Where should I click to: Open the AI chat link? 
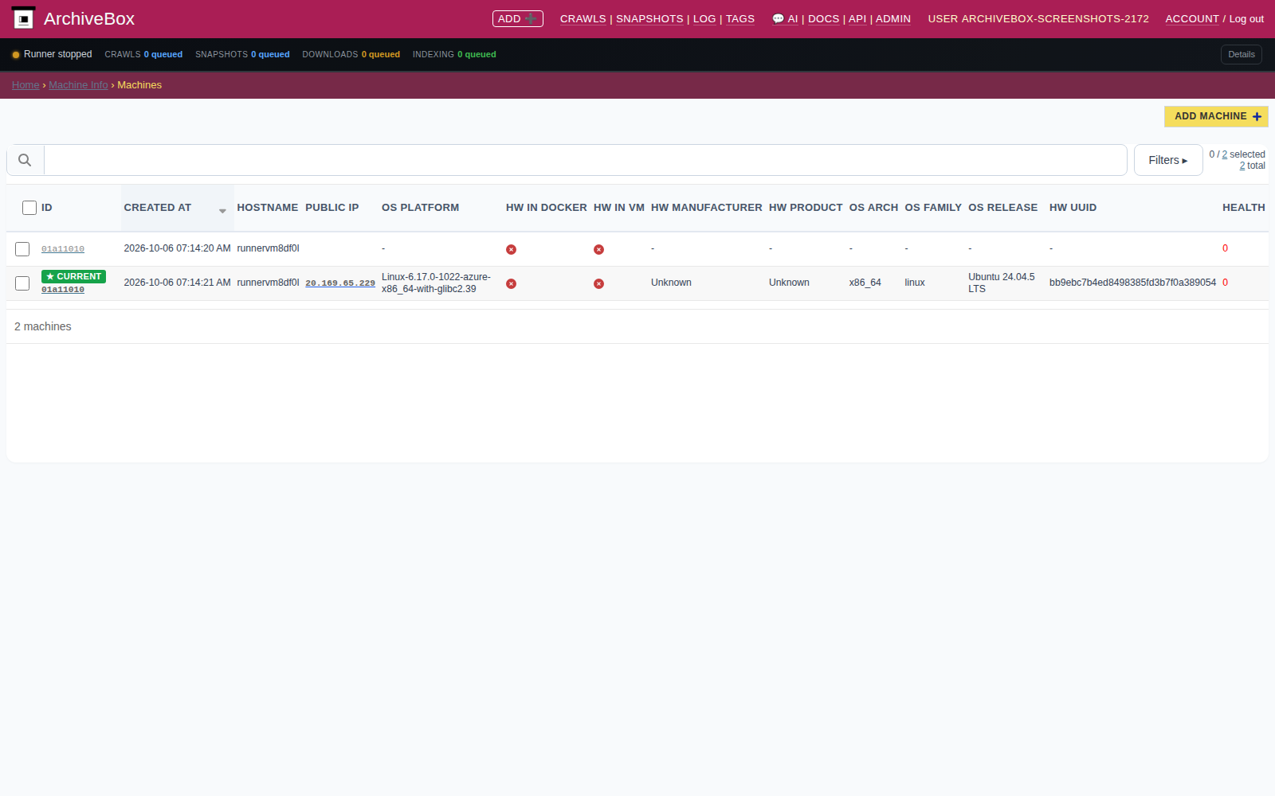785,19
